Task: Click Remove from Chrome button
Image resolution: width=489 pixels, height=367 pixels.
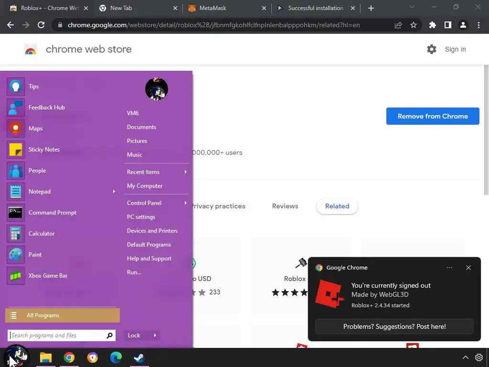Action: (433, 116)
